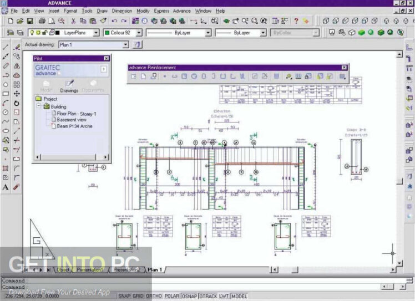This screenshot has height=301, width=415.
Task: Toggle MODEL space button in status bar
Action: point(239,296)
